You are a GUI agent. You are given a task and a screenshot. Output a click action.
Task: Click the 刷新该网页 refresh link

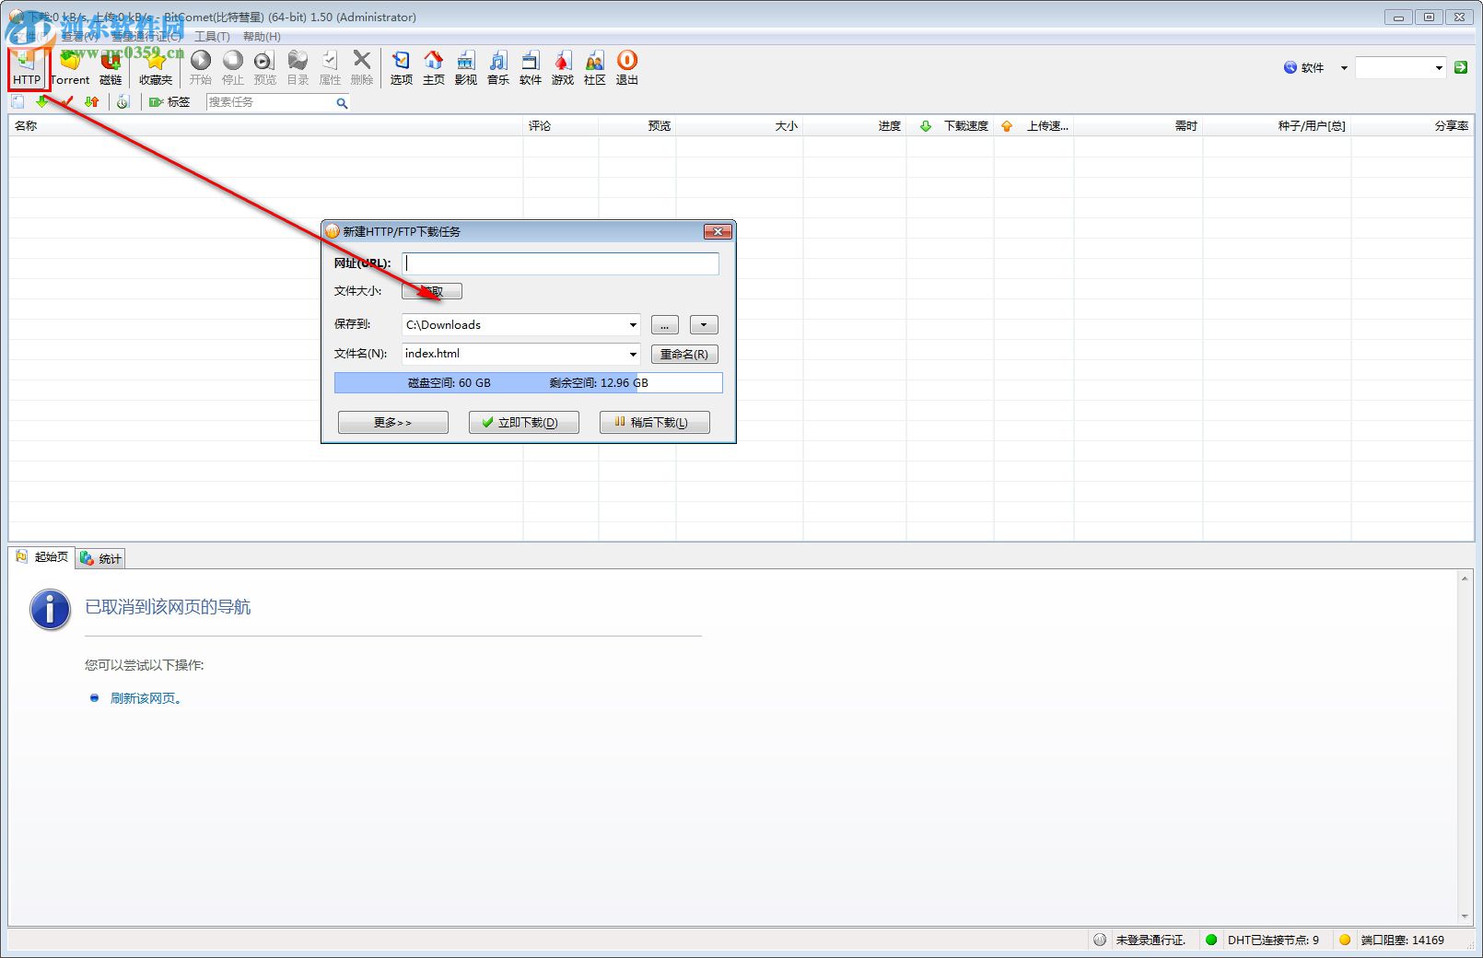click(x=146, y=698)
